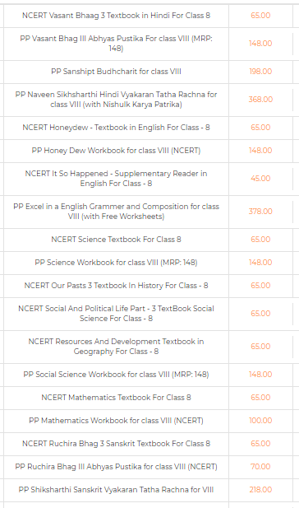Select NCERT Resources And Development Geography textbook

pos(116,347)
